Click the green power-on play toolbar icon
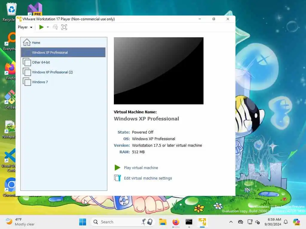This screenshot has height=229, width=306. point(41,27)
